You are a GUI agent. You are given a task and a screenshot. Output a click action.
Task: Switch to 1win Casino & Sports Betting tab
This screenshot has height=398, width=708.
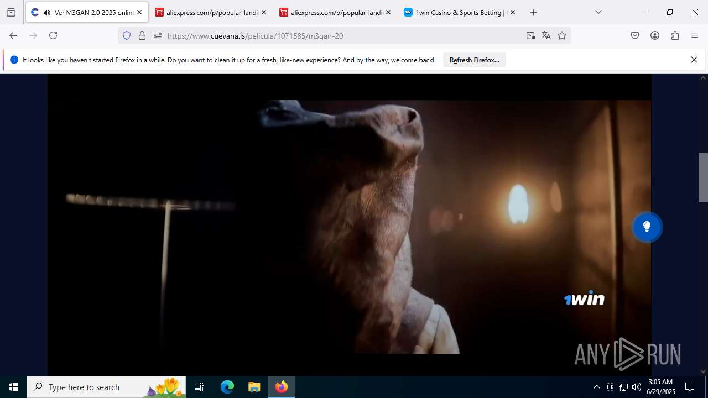[x=461, y=12]
